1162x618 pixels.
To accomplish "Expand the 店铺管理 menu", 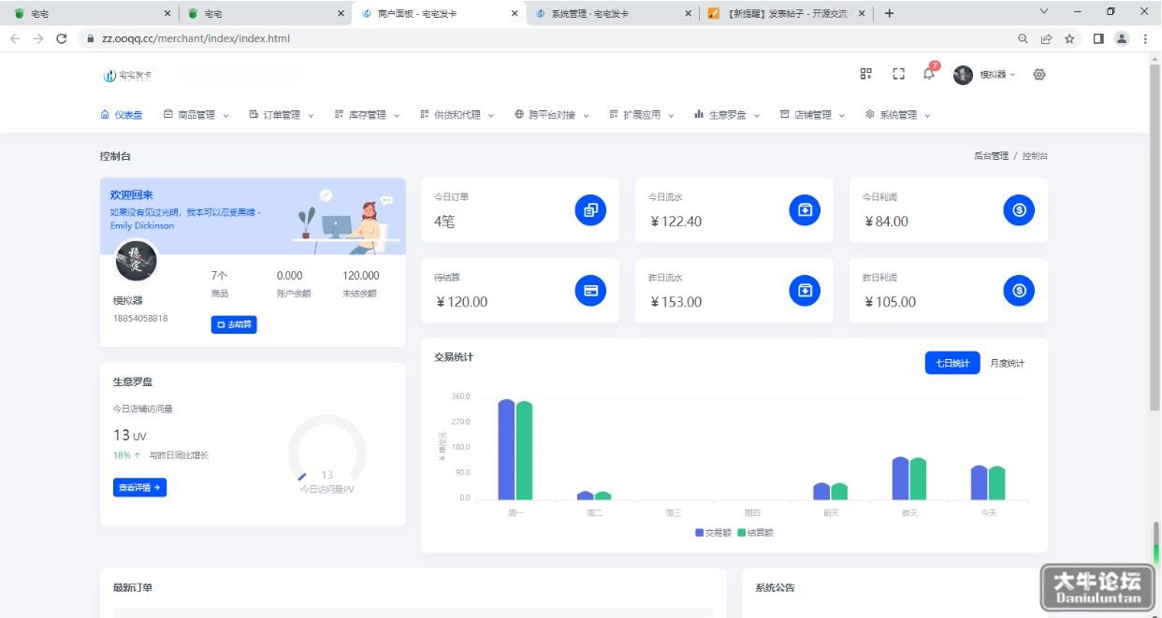I will (812, 115).
